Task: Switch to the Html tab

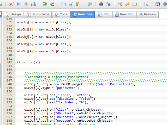Action: 103,15
